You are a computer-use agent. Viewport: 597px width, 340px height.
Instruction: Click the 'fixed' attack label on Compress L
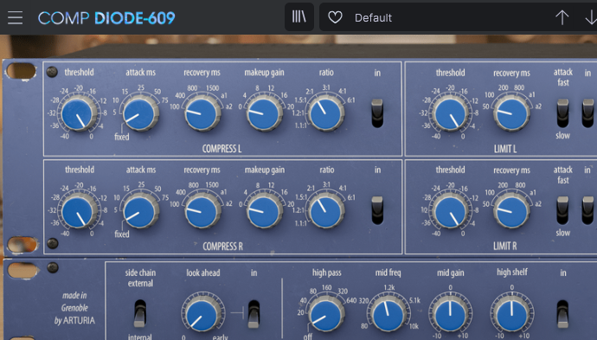(x=122, y=137)
